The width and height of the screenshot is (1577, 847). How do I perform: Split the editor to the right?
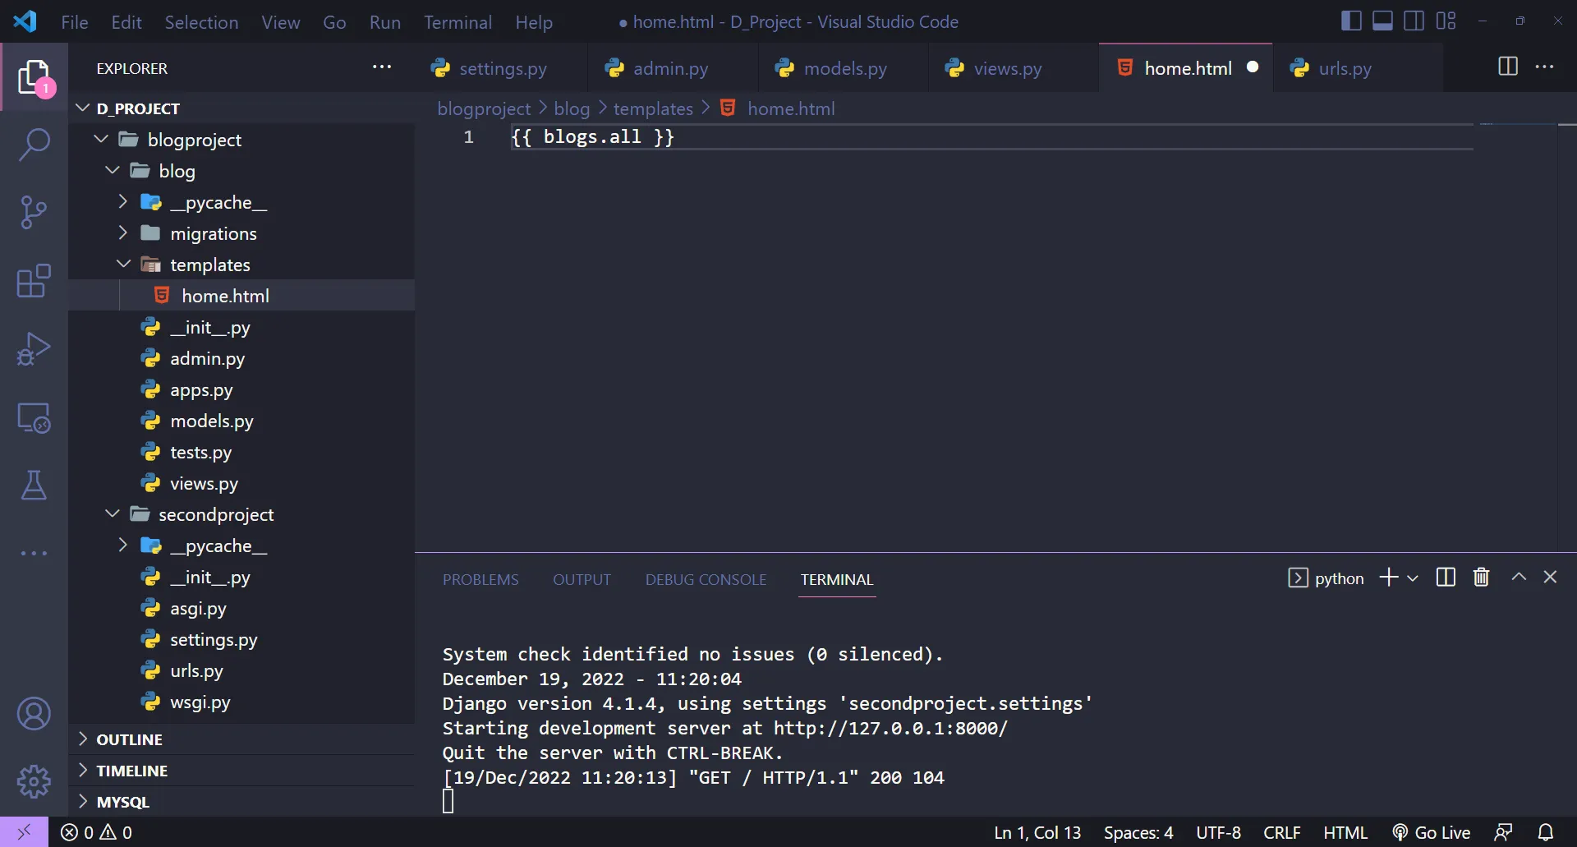[x=1508, y=67]
